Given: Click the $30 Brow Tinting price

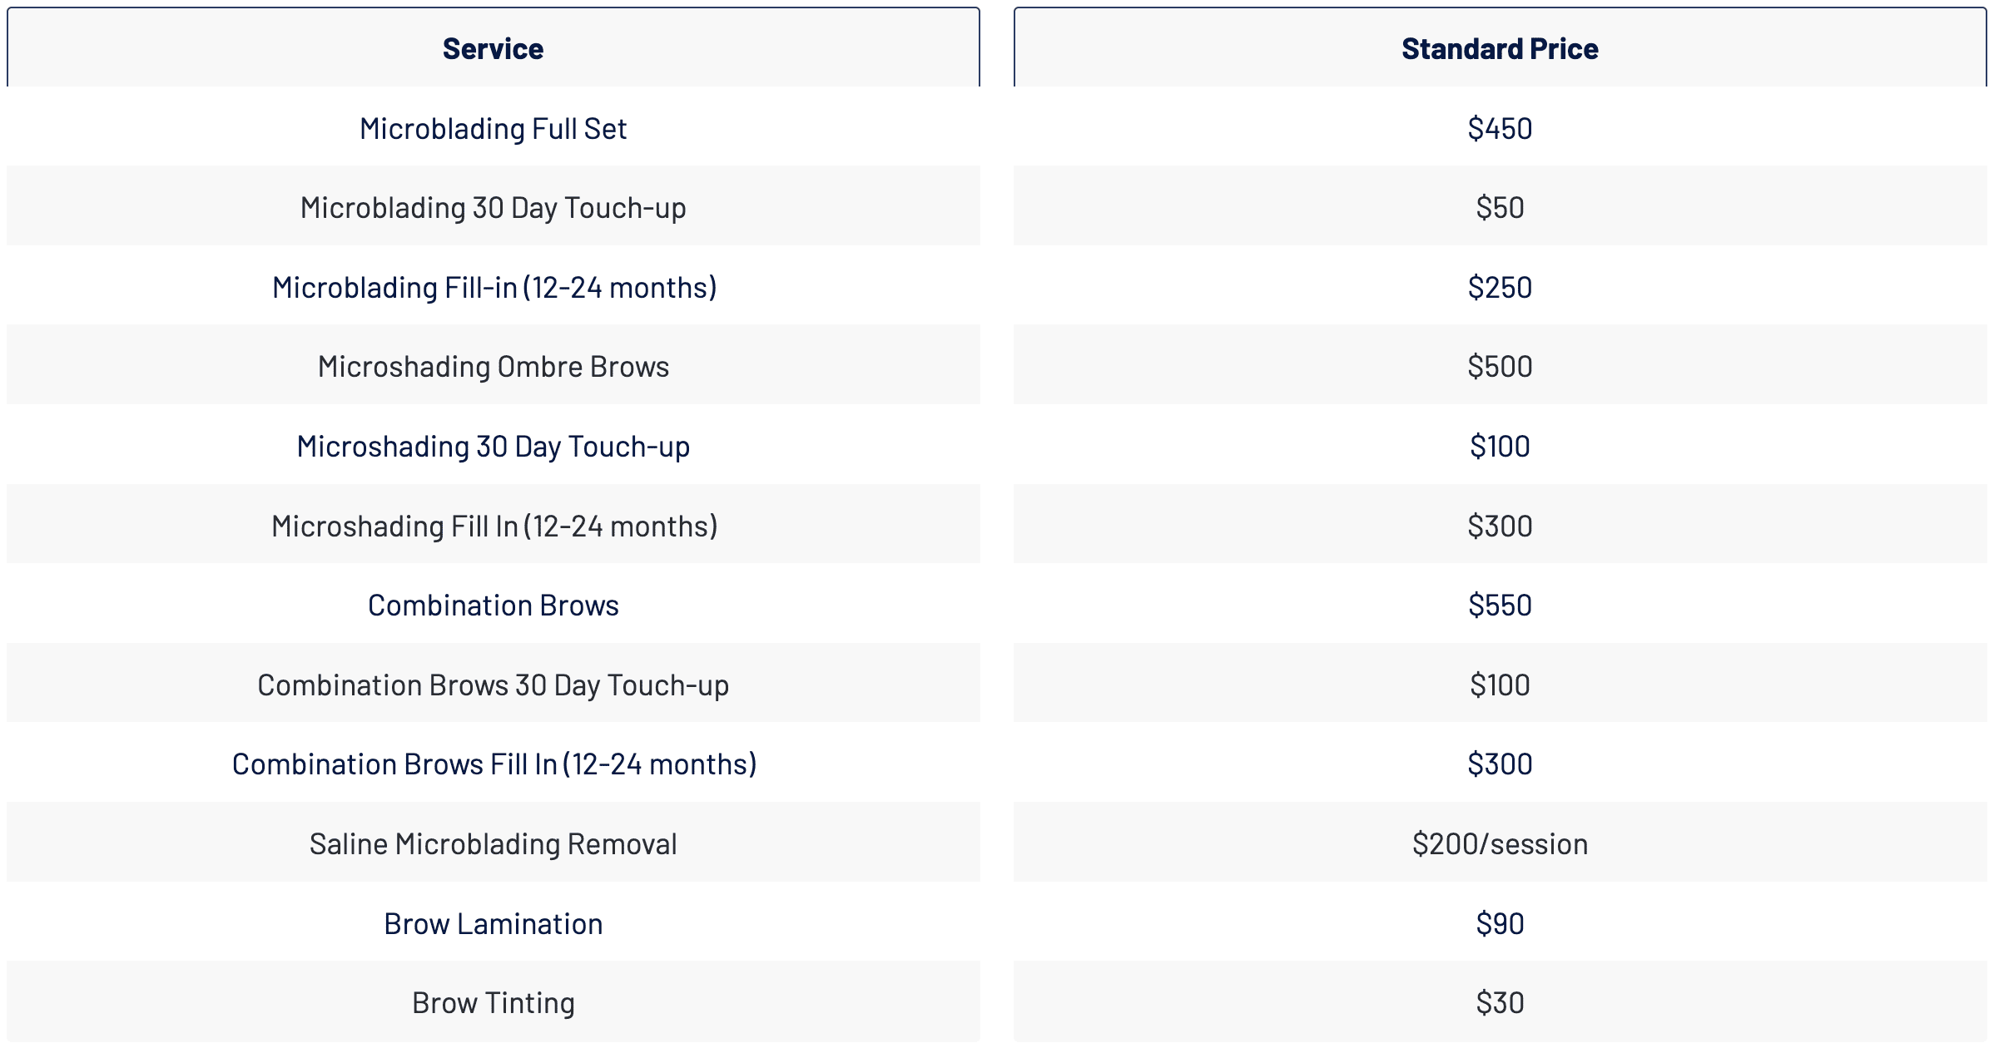Looking at the screenshot, I should pos(1500,1003).
